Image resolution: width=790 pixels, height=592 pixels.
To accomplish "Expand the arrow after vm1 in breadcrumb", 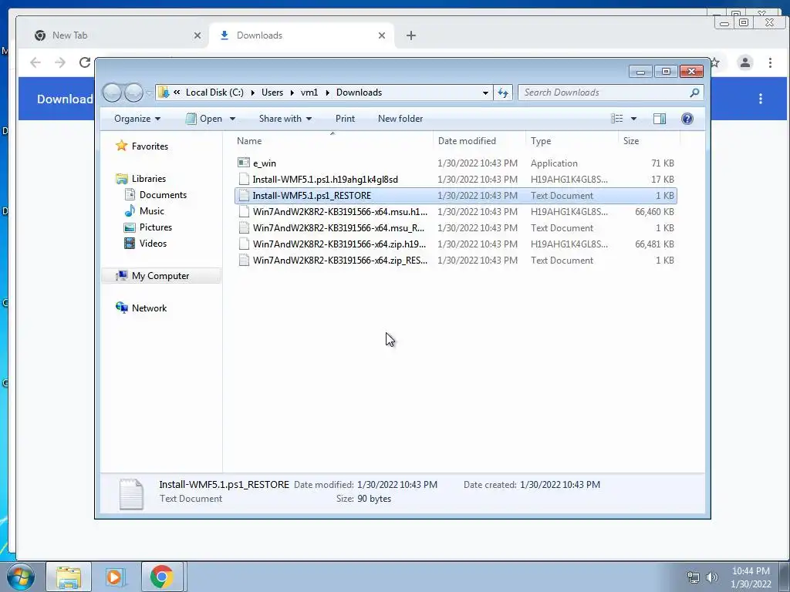I will pyautogui.click(x=327, y=92).
